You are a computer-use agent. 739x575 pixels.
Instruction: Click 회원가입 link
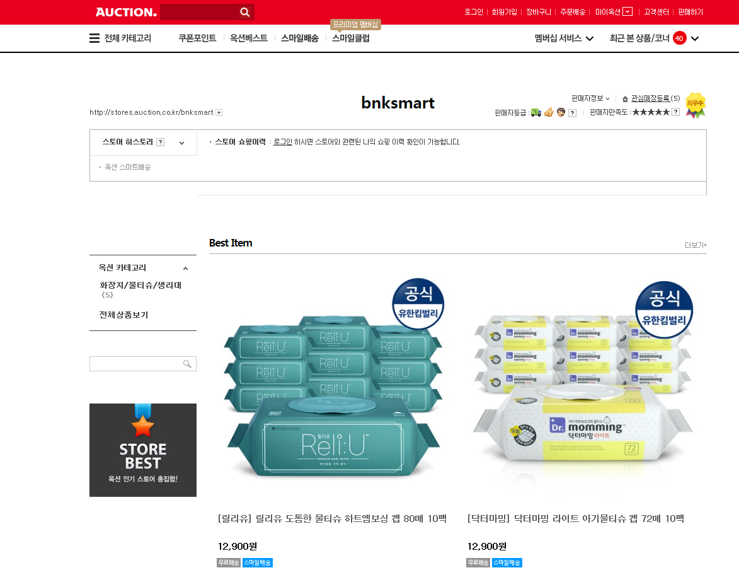(504, 12)
